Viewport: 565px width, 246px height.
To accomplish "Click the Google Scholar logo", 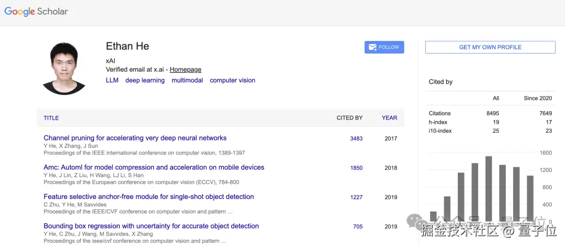I will pos(36,11).
